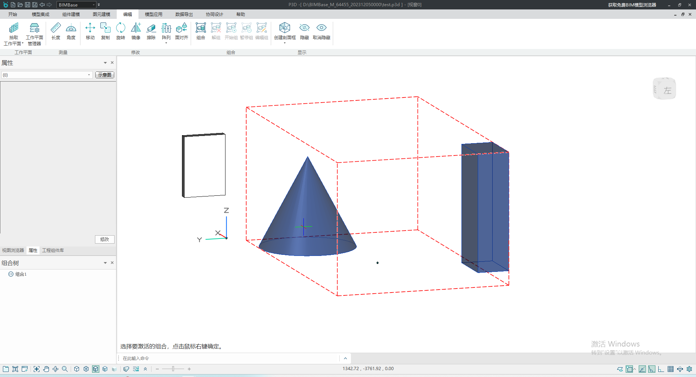Viewport: 696px width, 377px height.
Task: Open the 模型集成 ribbon tab
Action: coord(40,14)
